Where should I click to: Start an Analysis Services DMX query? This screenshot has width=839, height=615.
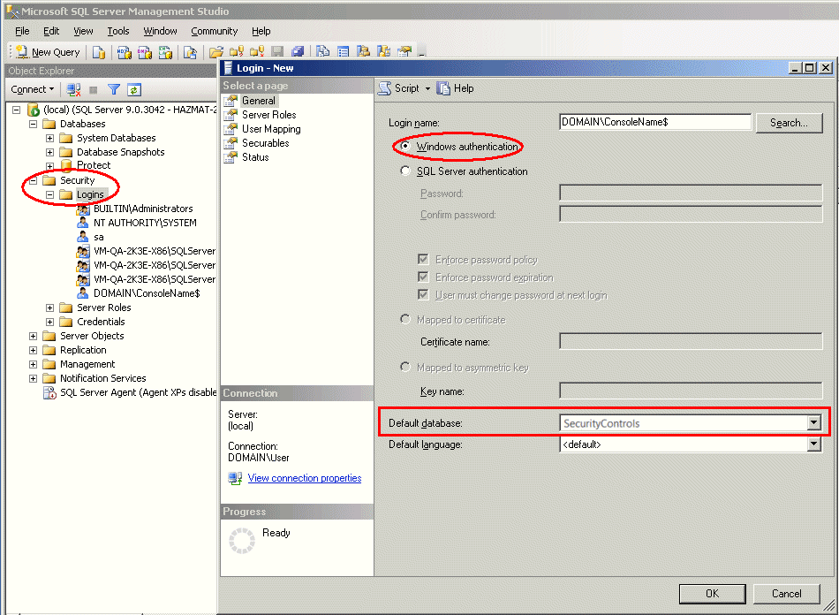(x=145, y=52)
